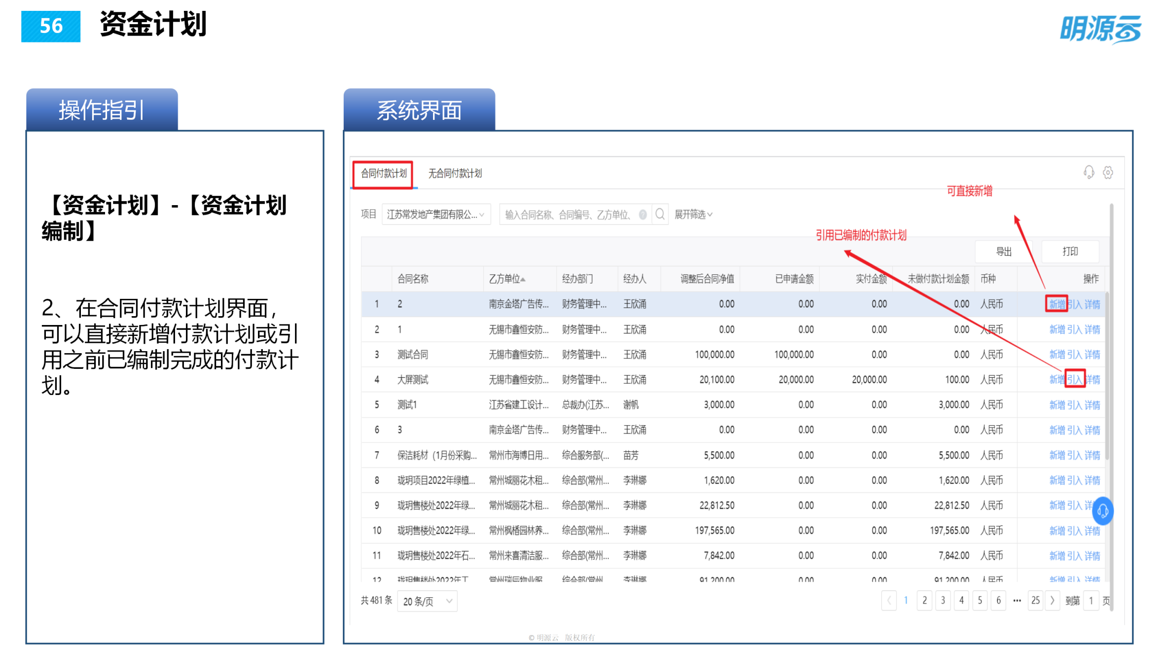Click 新增 link in first row
1159x650 pixels.
coord(1056,304)
